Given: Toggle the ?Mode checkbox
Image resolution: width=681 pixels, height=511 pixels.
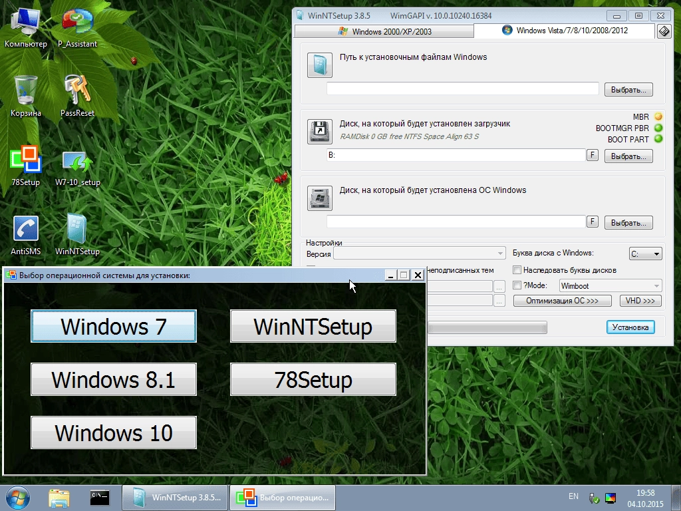Looking at the screenshot, I should pyautogui.click(x=517, y=285).
